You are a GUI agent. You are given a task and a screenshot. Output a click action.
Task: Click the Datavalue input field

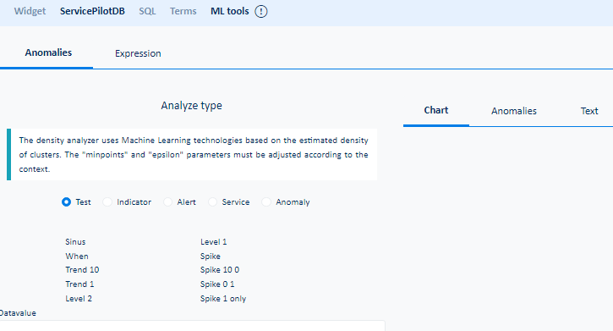(192, 326)
